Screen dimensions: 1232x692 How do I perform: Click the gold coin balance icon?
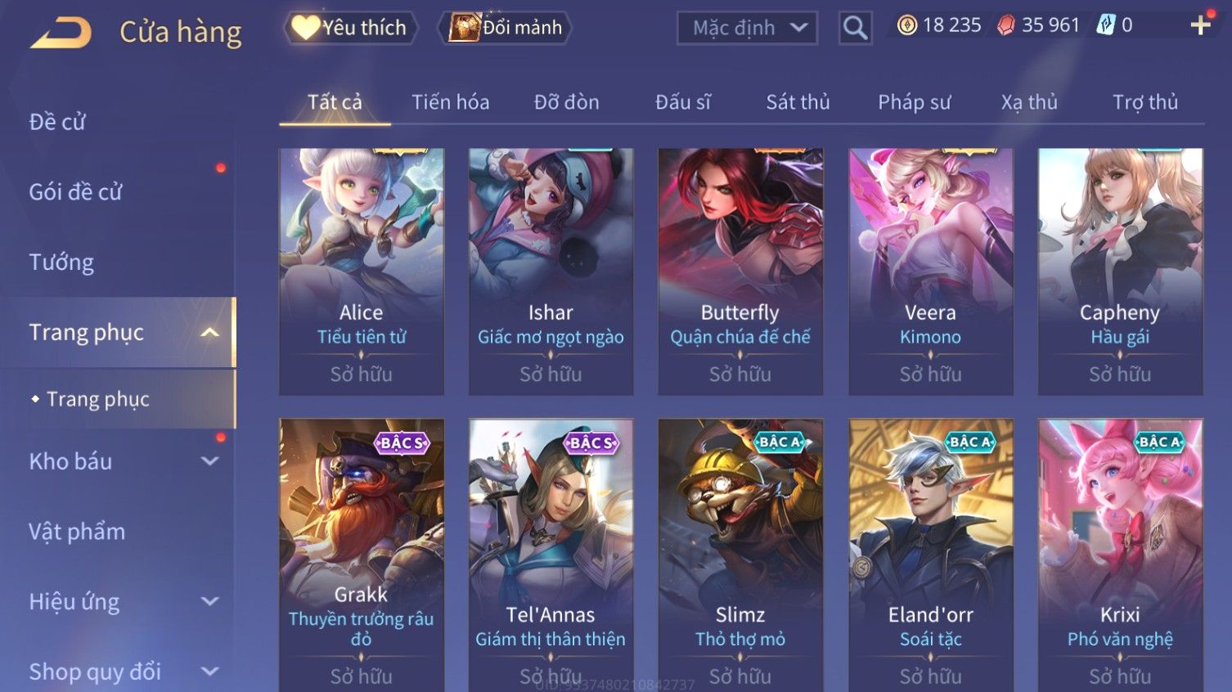906,25
